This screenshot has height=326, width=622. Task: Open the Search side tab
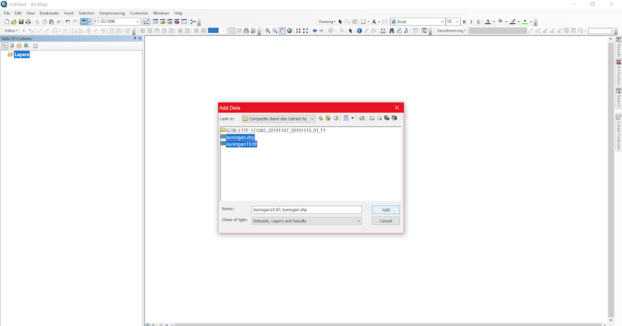[618, 98]
